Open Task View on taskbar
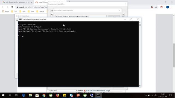 [16, 95]
